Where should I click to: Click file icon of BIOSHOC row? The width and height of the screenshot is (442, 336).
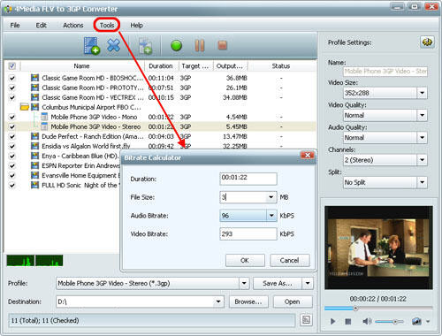tap(34, 78)
